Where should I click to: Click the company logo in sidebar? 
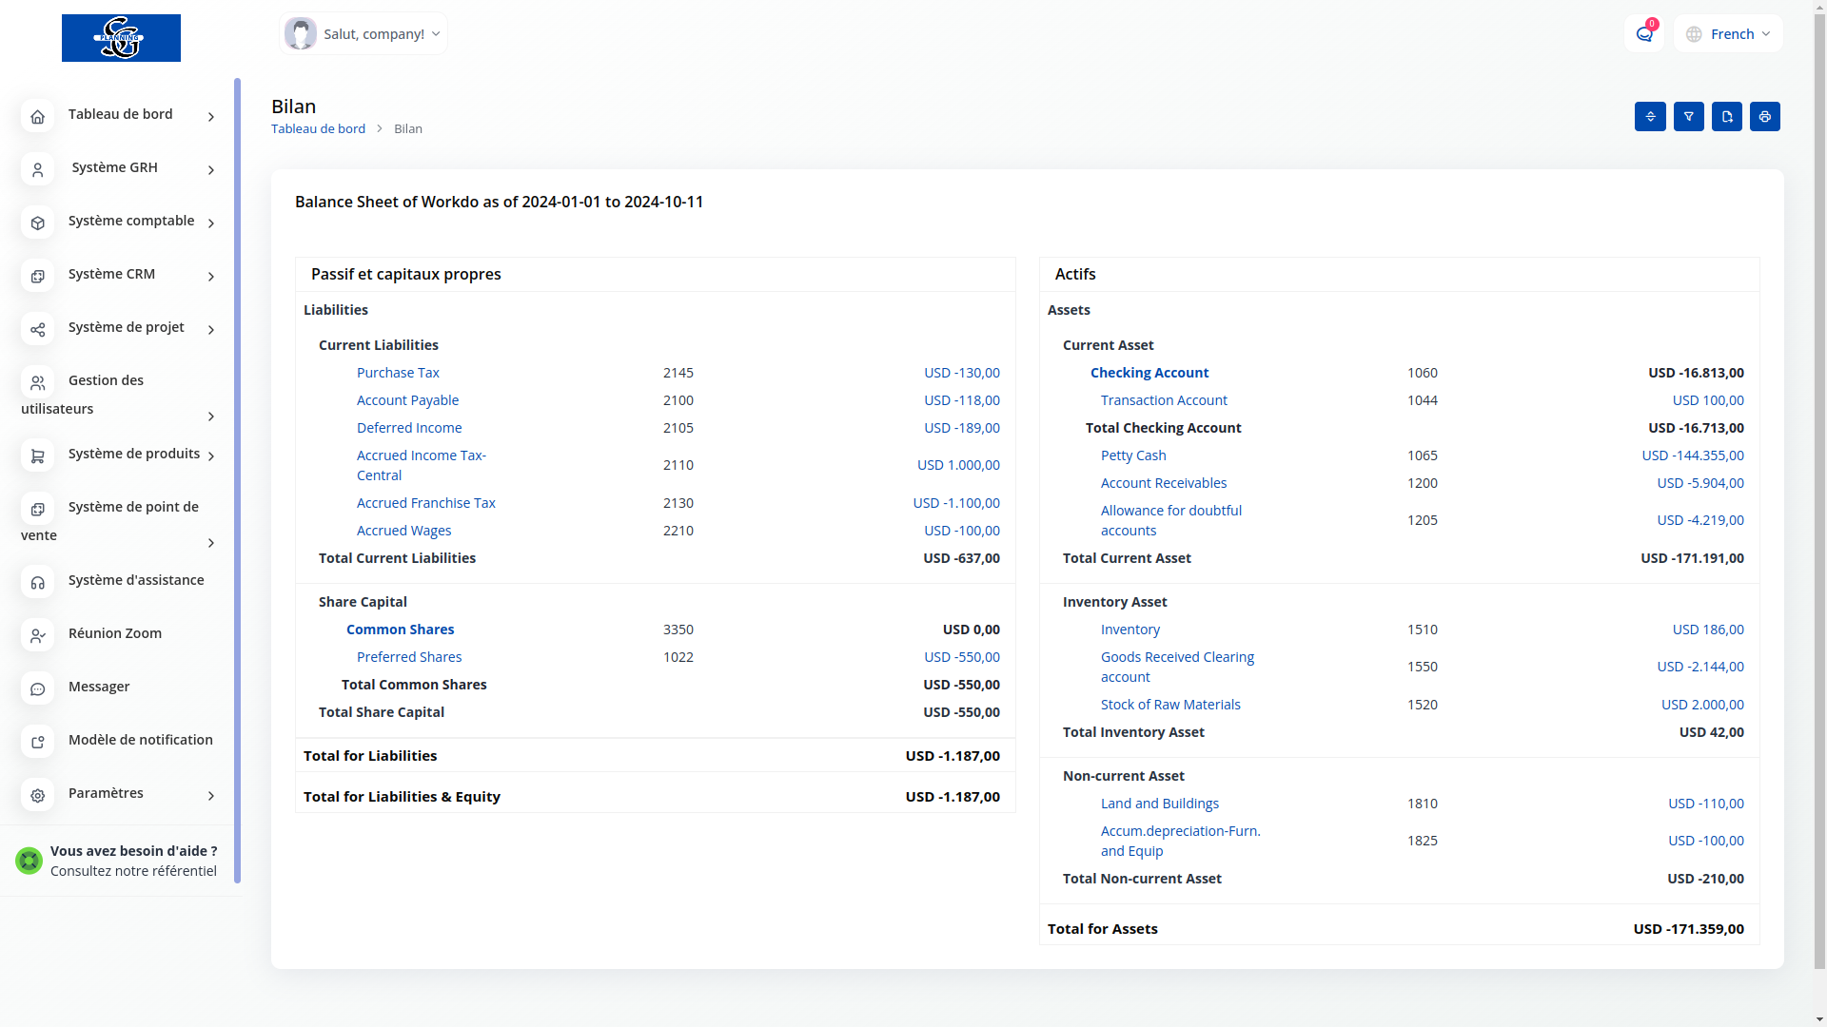[121, 38]
